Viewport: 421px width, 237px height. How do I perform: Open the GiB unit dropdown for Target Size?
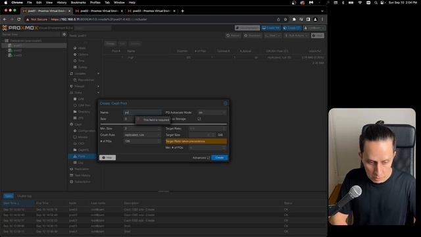tap(220, 135)
